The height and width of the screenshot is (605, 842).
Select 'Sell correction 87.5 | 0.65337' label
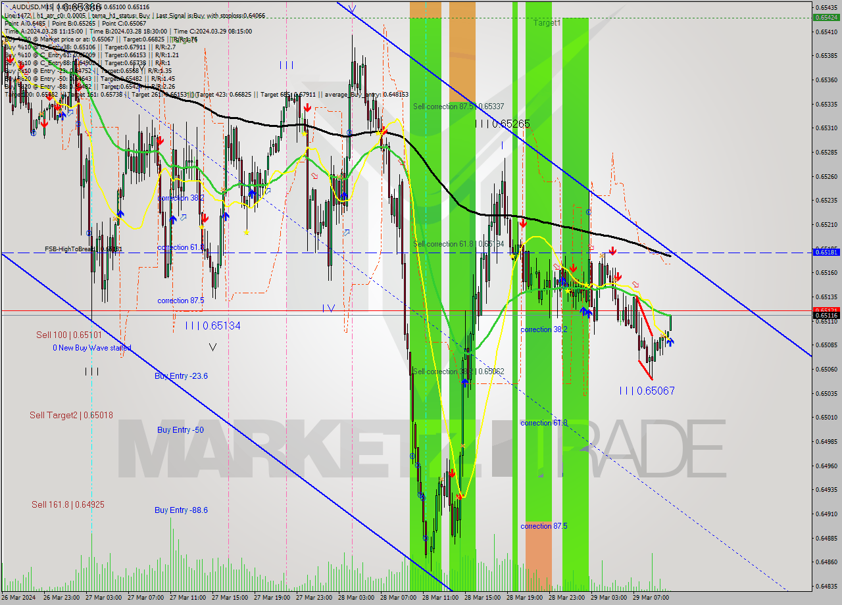pos(458,106)
